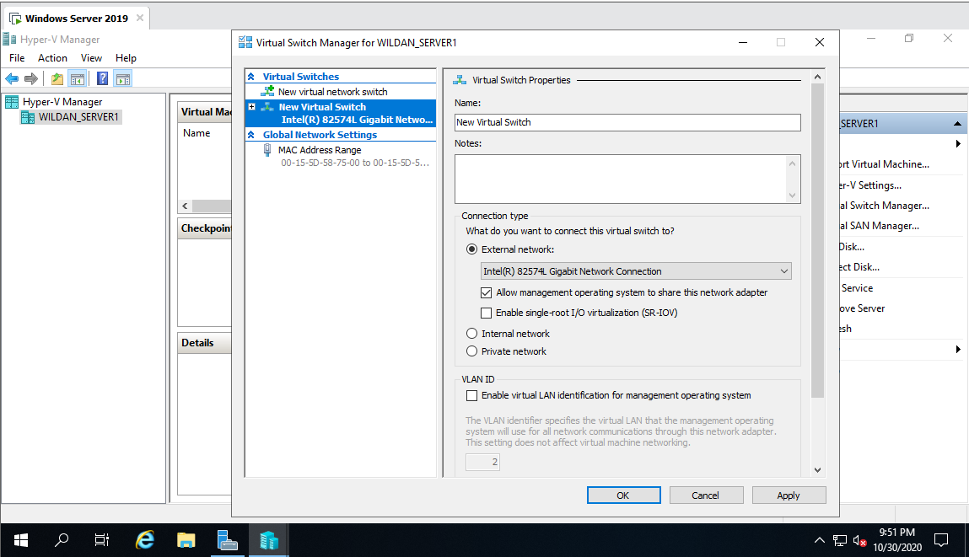969x557 pixels.
Task: Click the Cancel button
Action: tap(706, 495)
